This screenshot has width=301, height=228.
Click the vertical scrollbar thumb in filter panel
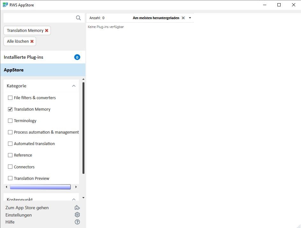tap(83, 128)
